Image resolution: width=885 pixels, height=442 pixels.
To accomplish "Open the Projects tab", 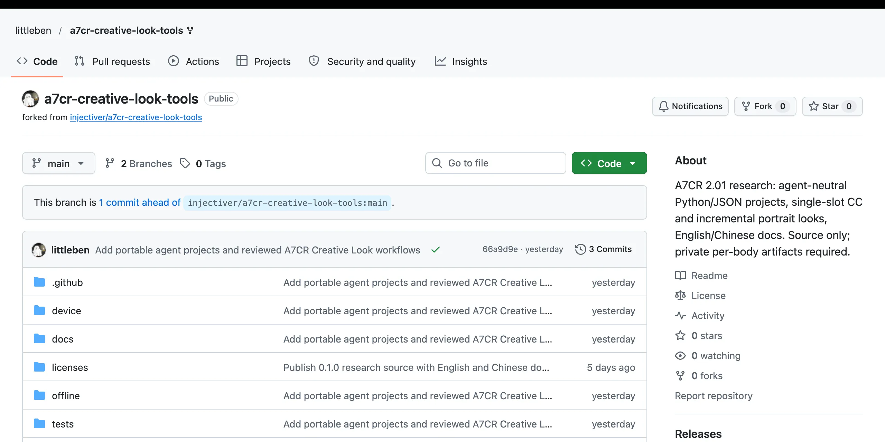I will click(x=263, y=61).
